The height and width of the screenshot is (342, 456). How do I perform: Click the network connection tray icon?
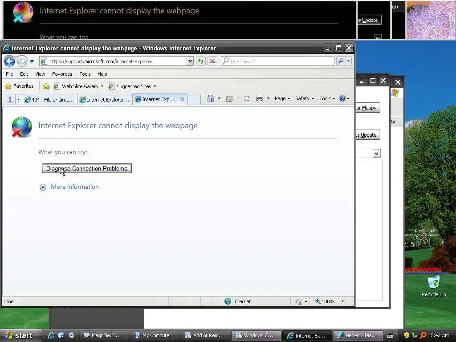pyautogui.click(x=415, y=335)
